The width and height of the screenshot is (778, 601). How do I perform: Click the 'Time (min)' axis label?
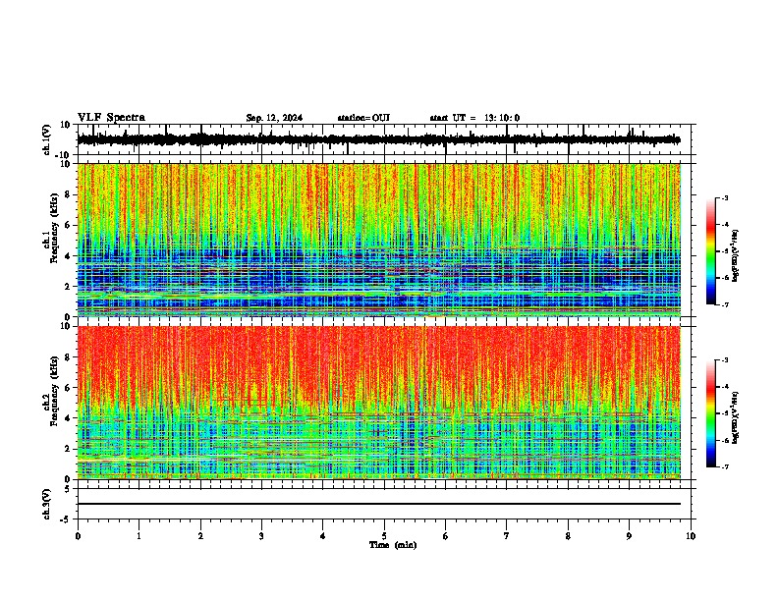[393, 545]
